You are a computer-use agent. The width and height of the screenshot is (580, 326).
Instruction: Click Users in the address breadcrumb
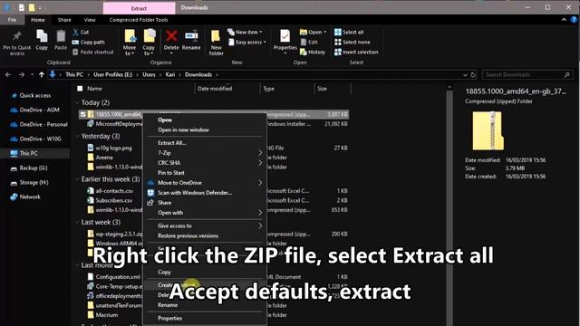click(149, 74)
